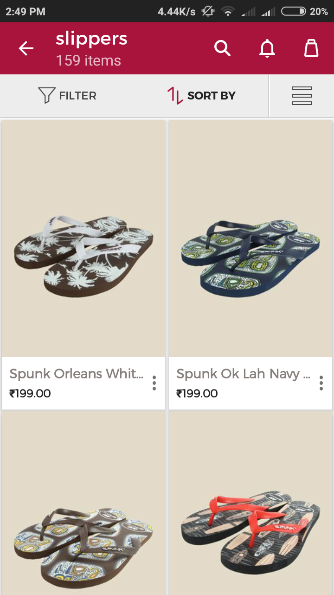Open notifications bell icon
The image size is (334, 595).
[267, 48]
